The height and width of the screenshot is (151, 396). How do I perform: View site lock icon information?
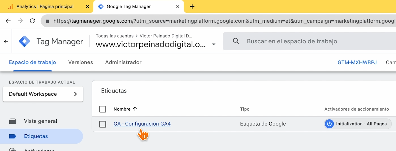[47, 21]
